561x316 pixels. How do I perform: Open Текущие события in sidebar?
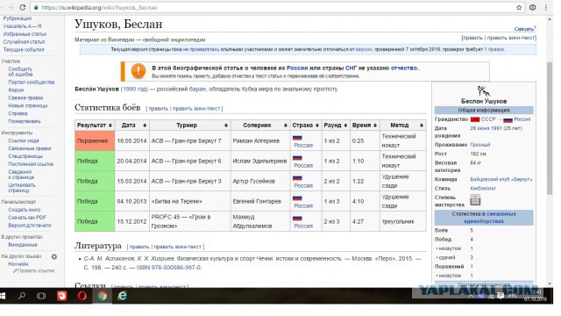[x=24, y=49]
